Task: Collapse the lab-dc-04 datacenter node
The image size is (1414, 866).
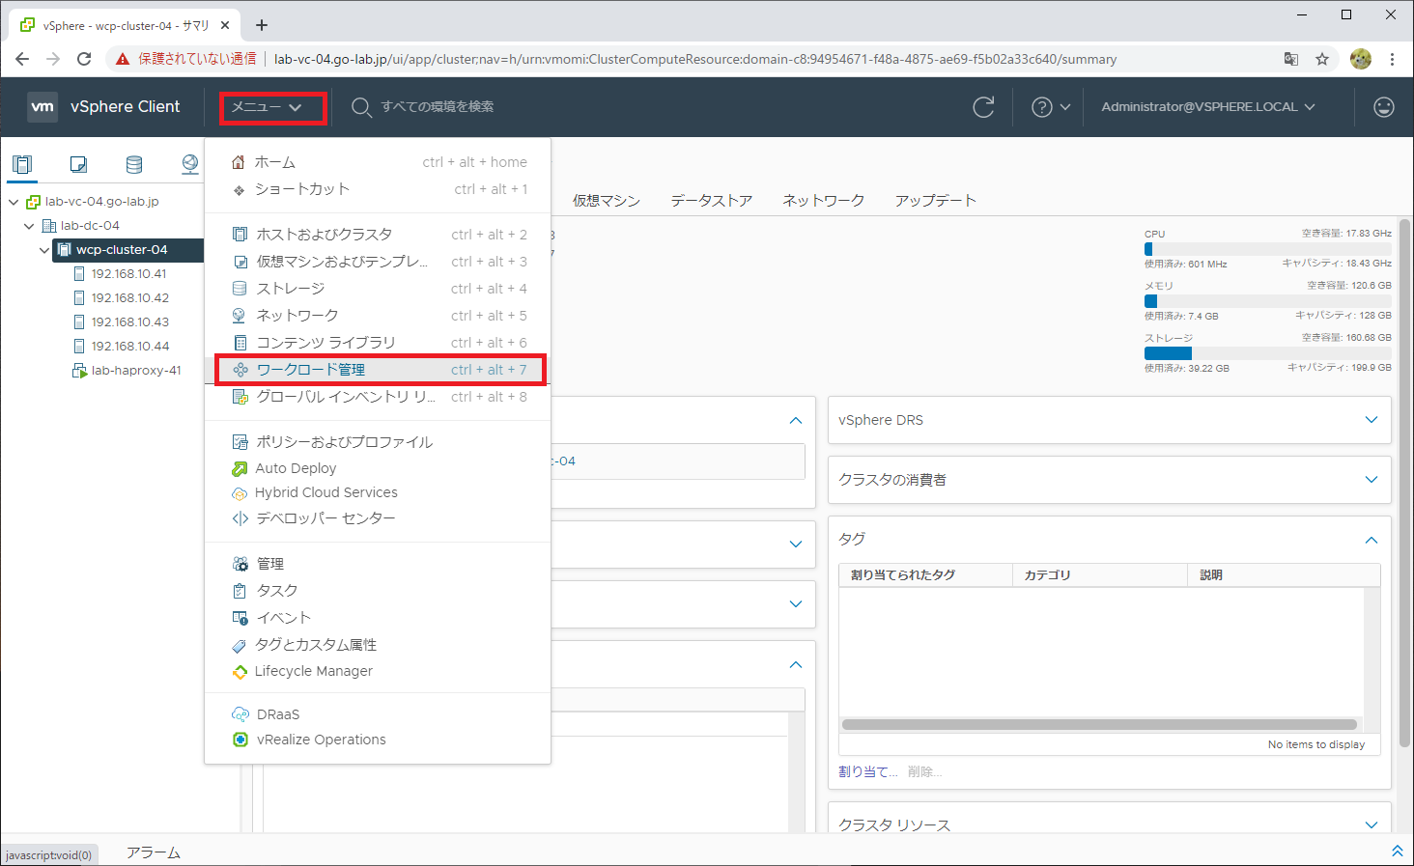Action: (29, 226)
